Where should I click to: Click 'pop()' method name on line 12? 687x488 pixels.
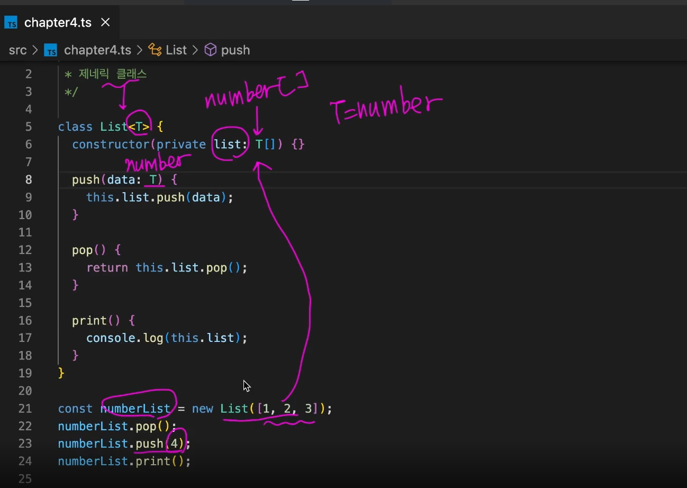coord(89,250)
